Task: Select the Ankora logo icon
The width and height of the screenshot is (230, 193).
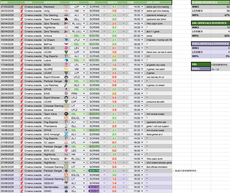Action: [66, 36]
